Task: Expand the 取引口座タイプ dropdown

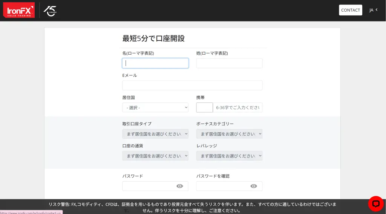Action: (155, 134)
